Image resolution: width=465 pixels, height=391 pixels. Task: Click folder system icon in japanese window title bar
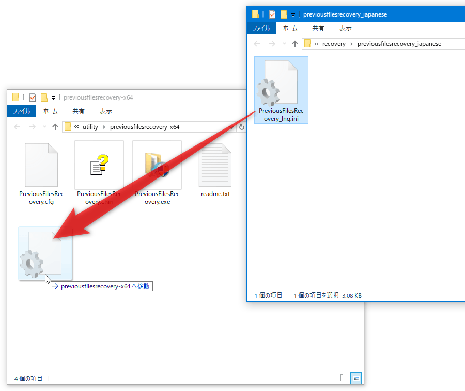[x=255, y=14]
